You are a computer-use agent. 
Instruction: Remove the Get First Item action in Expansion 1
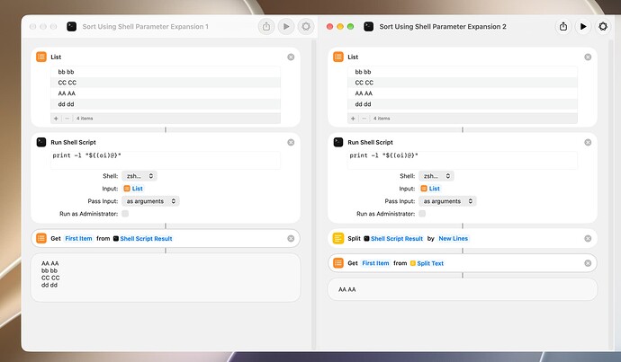pos(291,238)
